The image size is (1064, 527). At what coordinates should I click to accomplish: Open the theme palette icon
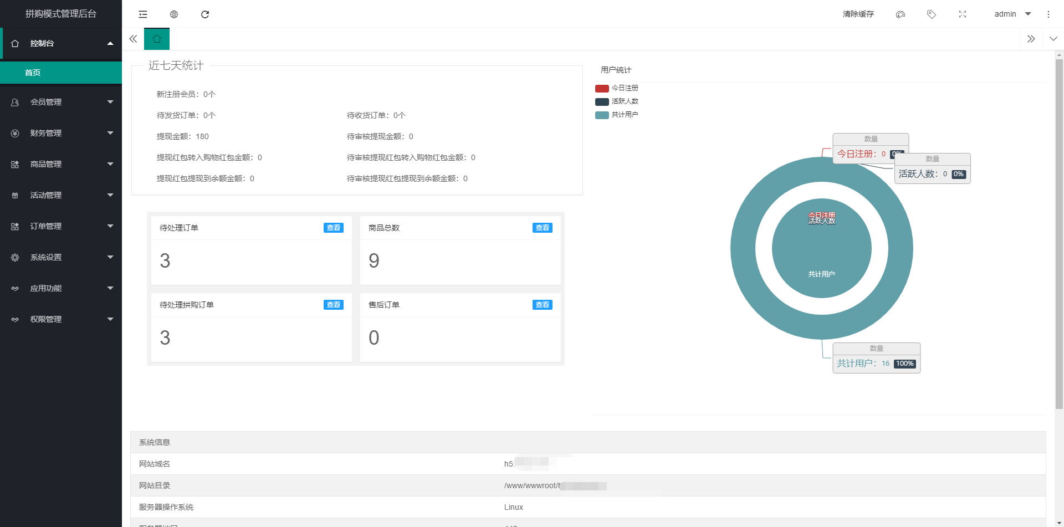click(901, 14)
